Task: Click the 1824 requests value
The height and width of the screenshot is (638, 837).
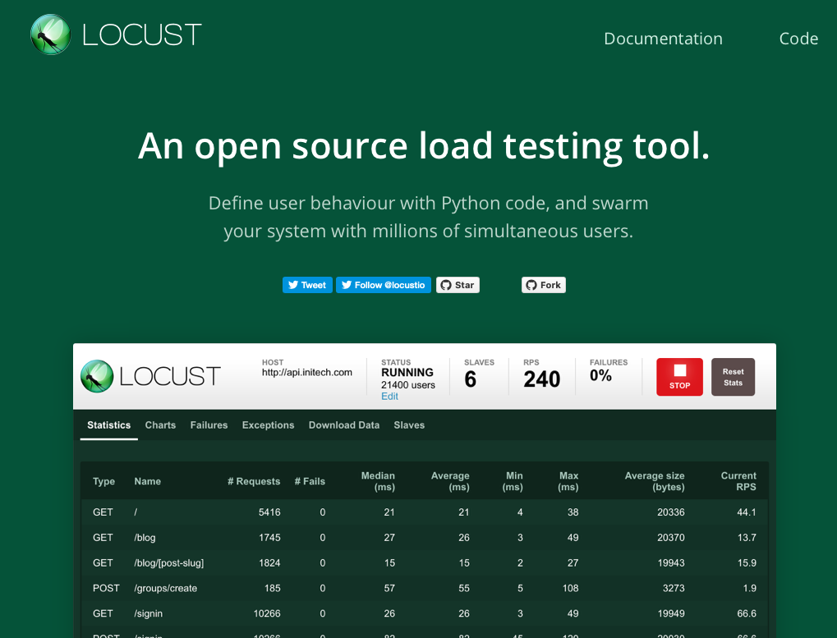Action: tap(269, 562)
